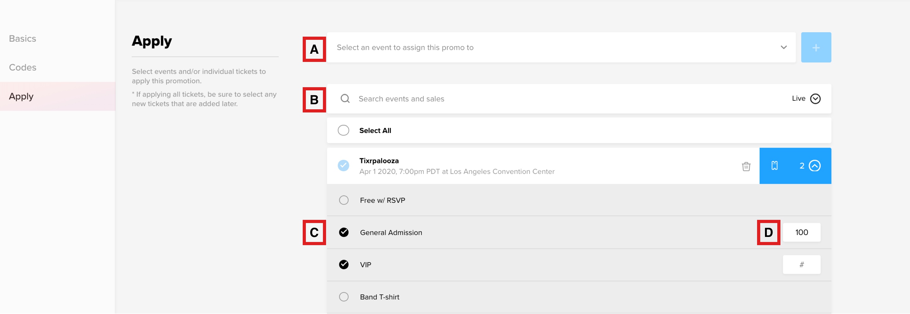
Task: Open the Codes section
Action: 23,68
